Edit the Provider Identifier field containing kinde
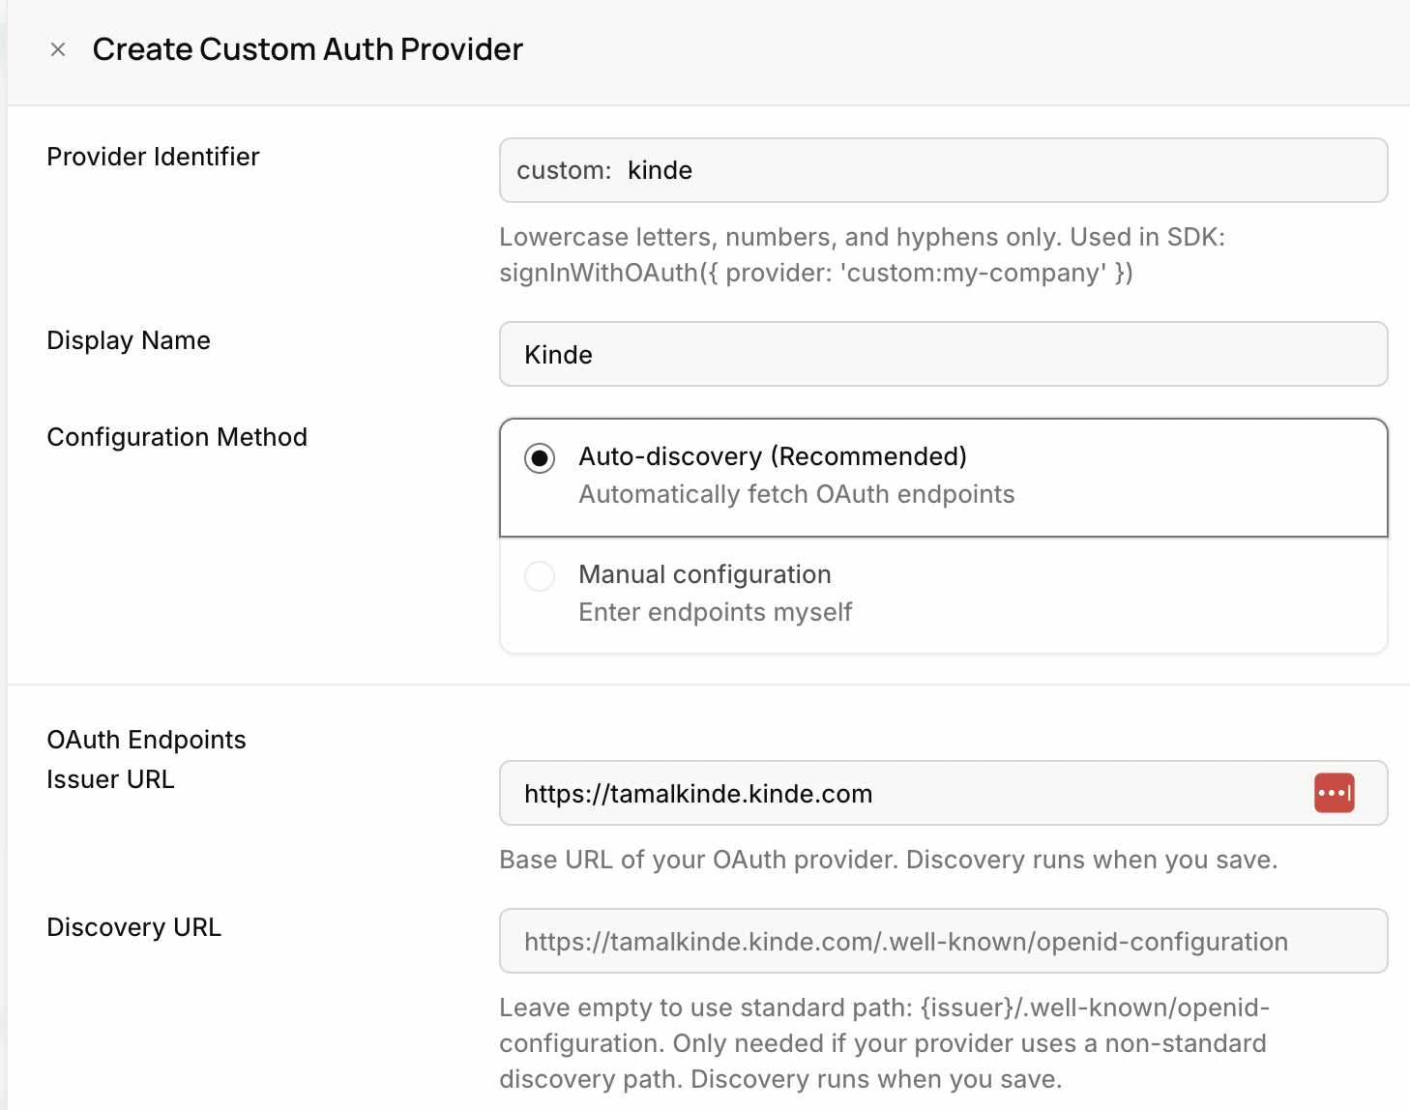This screenshot has width=1410, height=1110. click(x=943, y=170)
